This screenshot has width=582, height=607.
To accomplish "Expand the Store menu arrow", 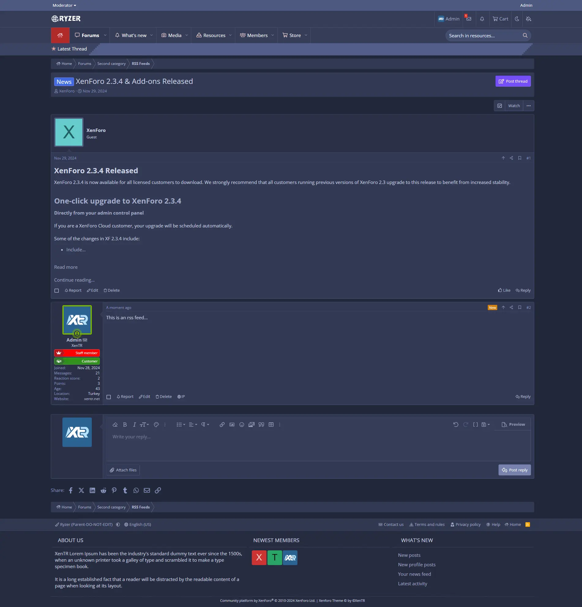I will [x=306, y=35].
